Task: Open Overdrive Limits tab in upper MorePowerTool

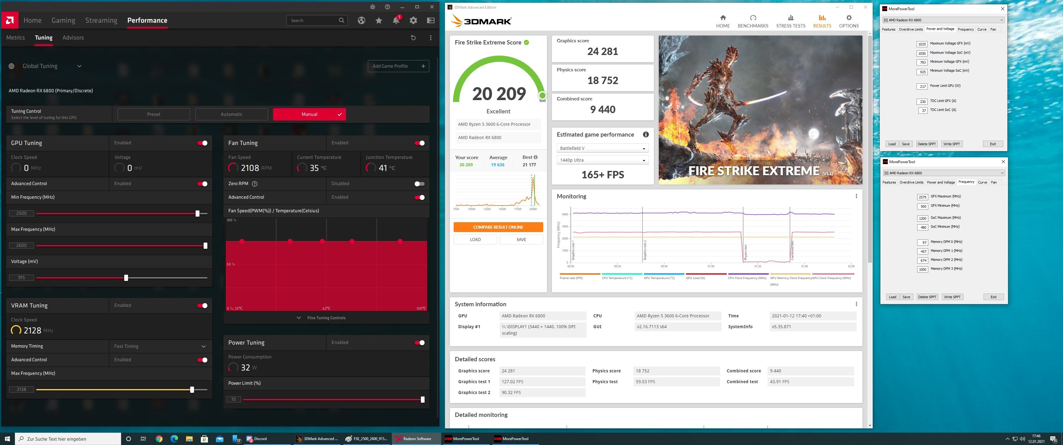Action: (910, 29)
